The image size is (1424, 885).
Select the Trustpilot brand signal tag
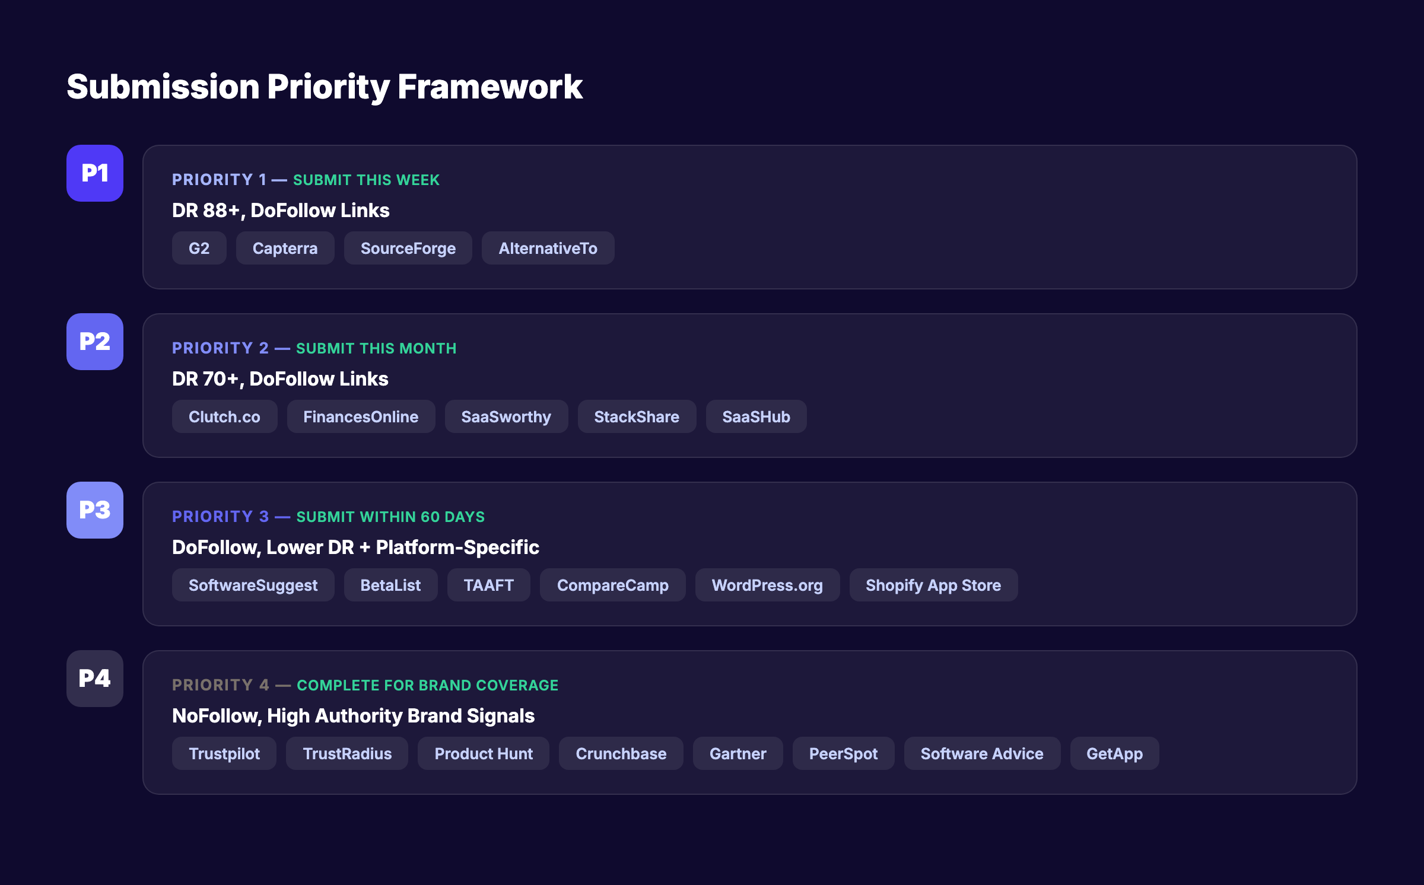click(224, 753)
